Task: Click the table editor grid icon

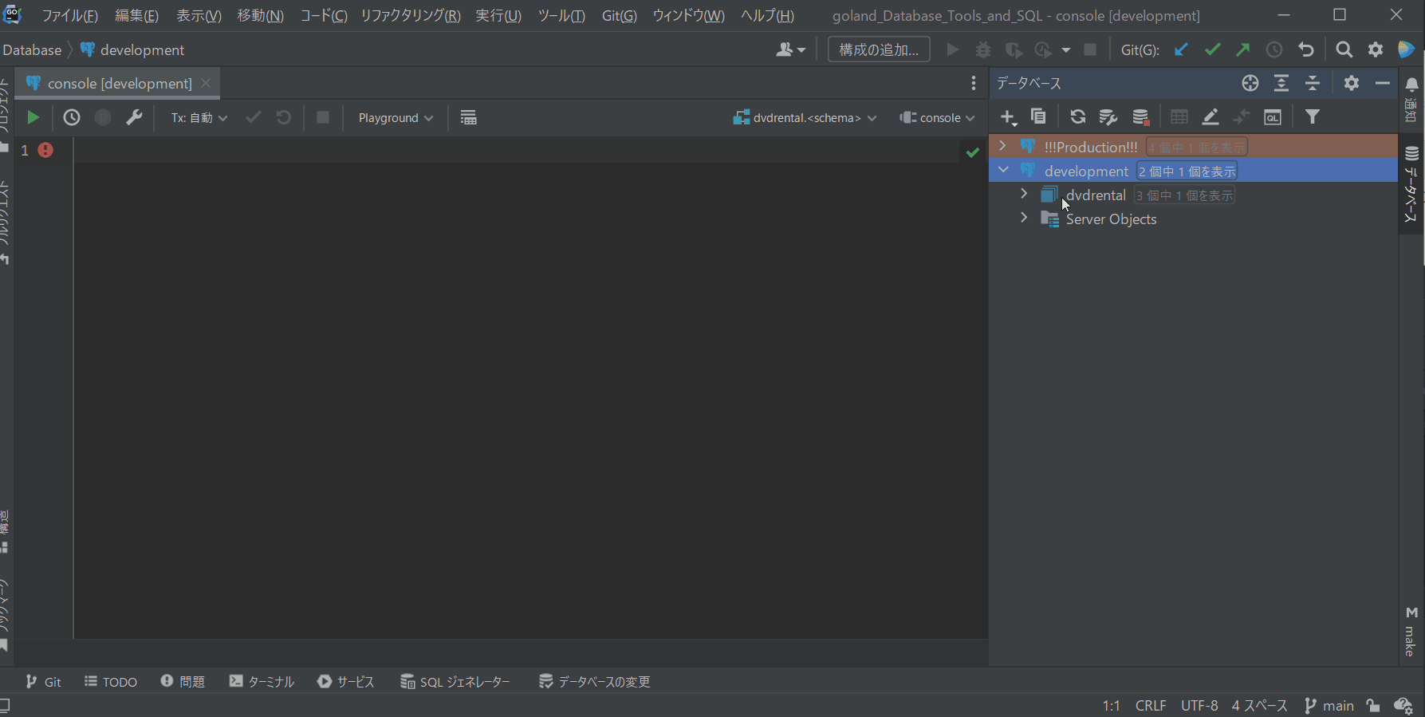Action: (x=1179, y=117)
